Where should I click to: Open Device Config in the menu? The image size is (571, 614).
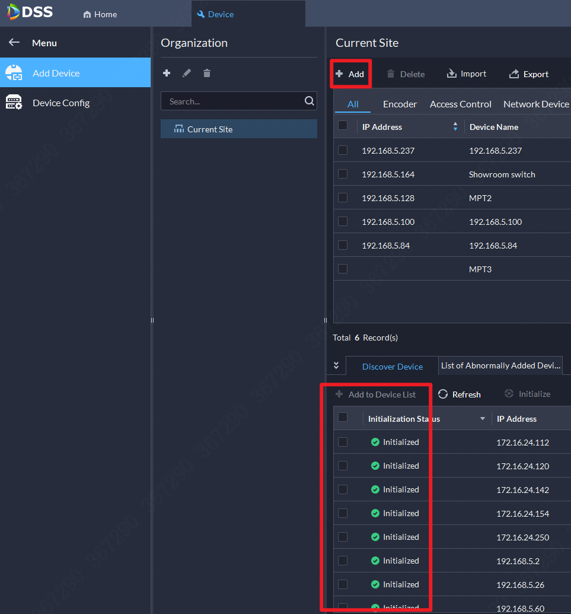coord(75,103)
